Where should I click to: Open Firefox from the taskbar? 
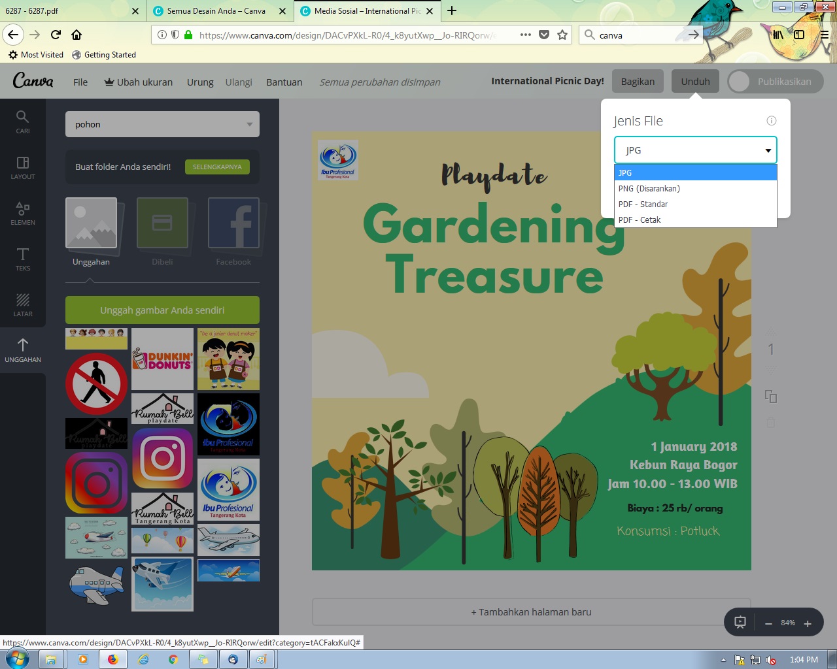112,660
